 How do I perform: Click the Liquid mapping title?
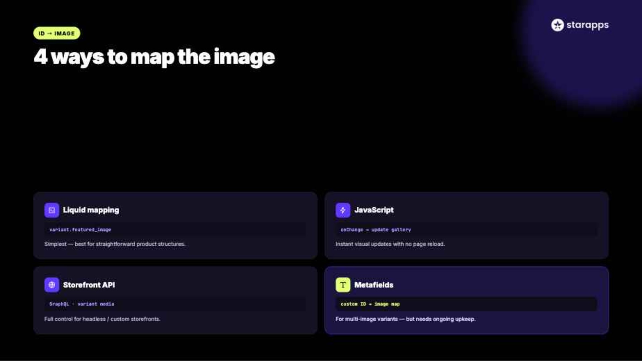point(91,210)
